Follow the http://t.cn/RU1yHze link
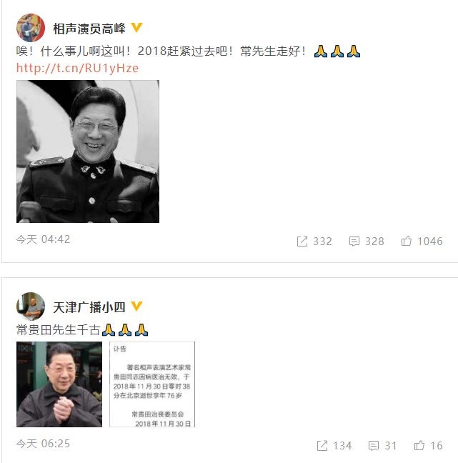The width and height of the screenshot is (458, 463). pyautogui.click(x=77, y=68)
